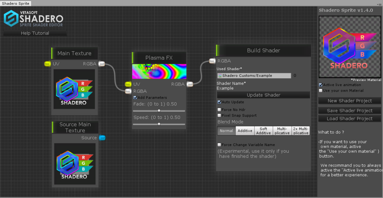This screenshot has height=198, width=383.
Task: Click the Plasma FX rainbow preview
Action: coord(159,71)
